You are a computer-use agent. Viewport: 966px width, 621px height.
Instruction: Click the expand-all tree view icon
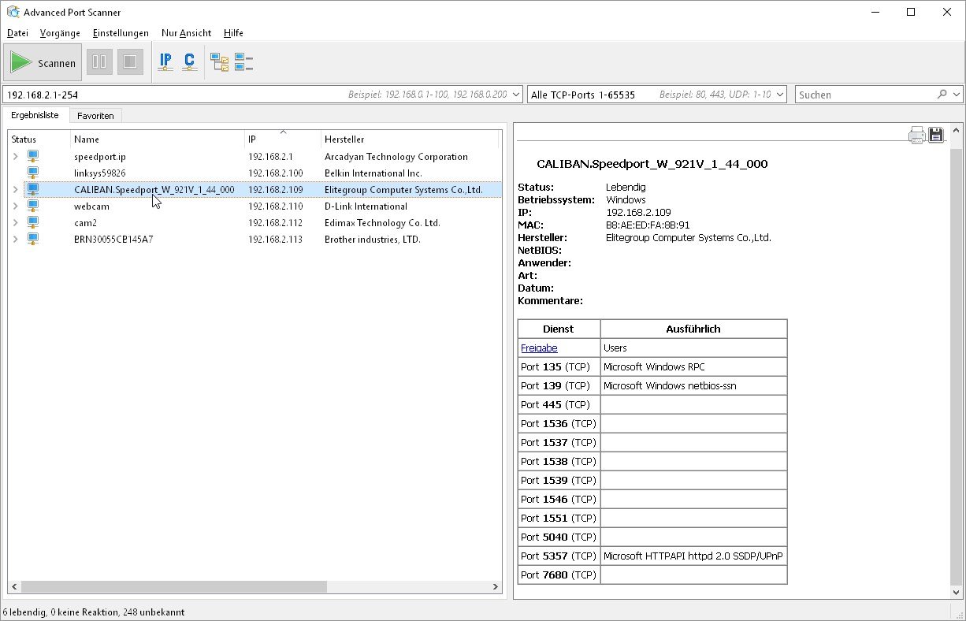tap(219, 61)
